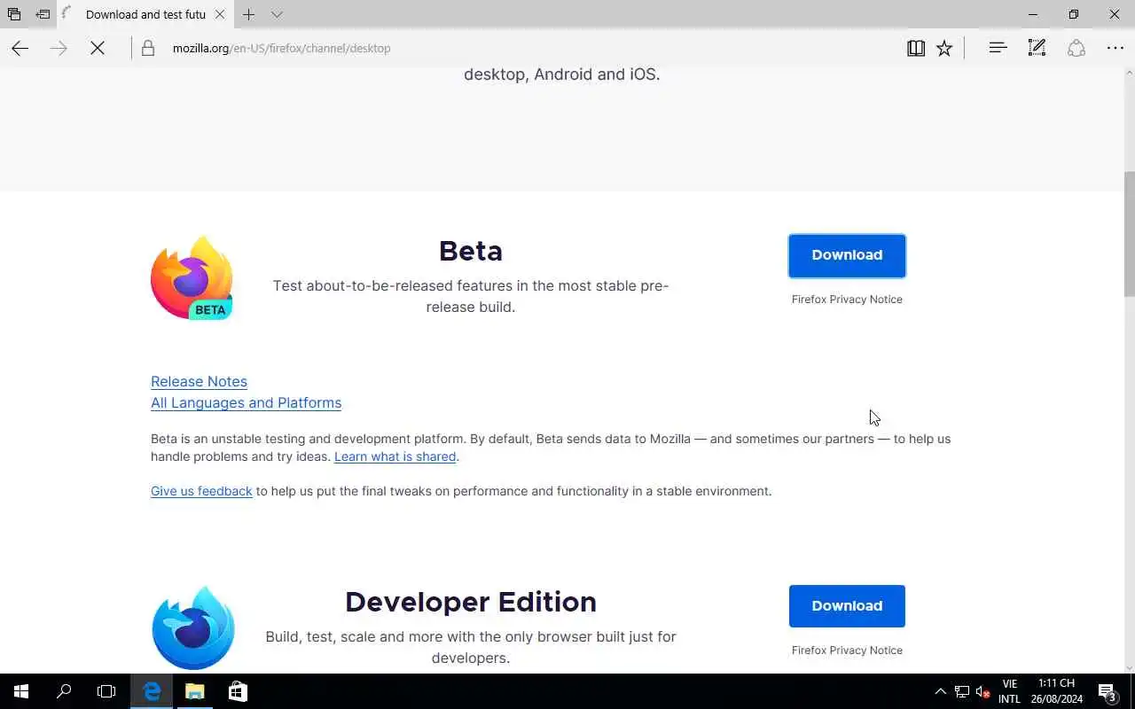Go back to previous page
The width and height of the screenshot is (1135, 709).
coord(20,48)
